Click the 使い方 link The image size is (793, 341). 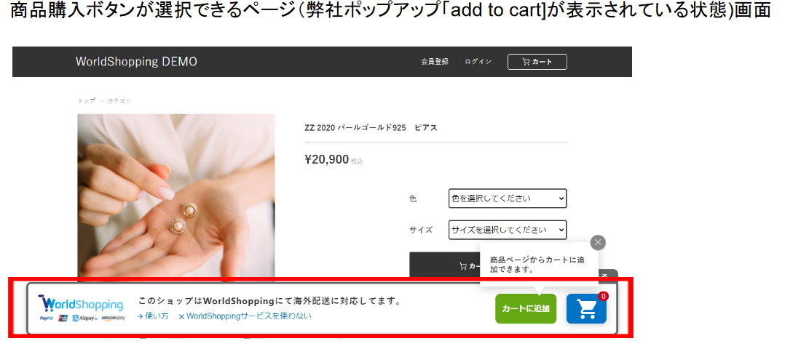click(x=153, y=316)
